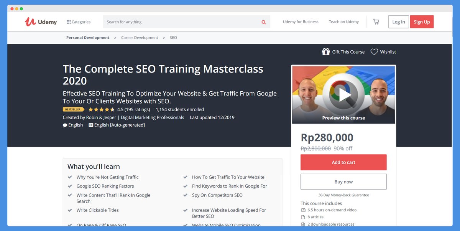Click the course title heading
This screenshot has width=460, height=231.
coord(163,75)
